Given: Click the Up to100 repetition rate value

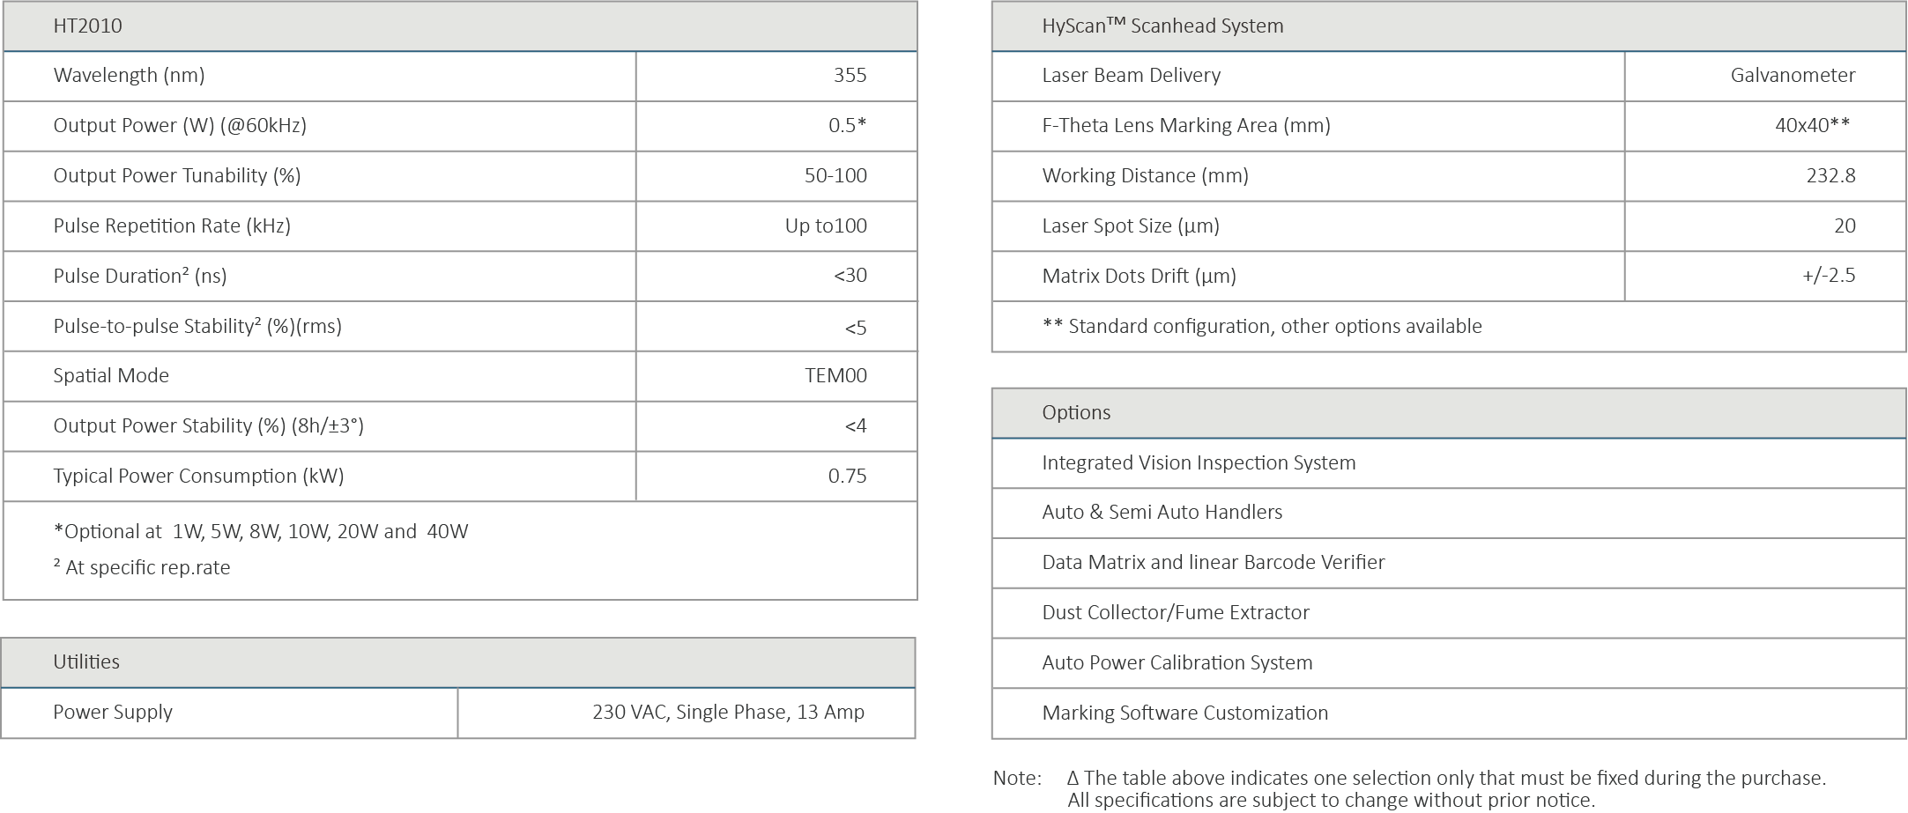Looking at the screenshot, I should point(826,226).
